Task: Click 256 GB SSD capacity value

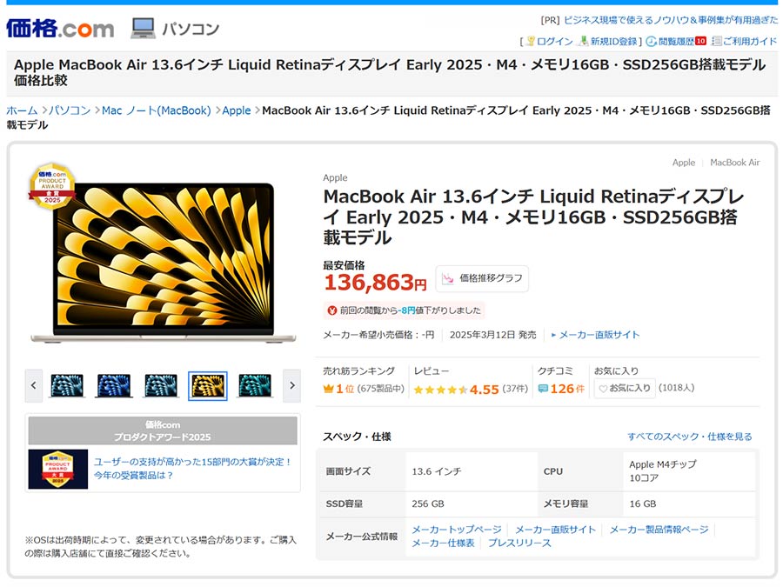Action: (427, 504)
